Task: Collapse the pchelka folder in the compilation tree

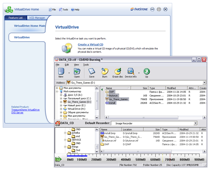Action: pos(65,133)
